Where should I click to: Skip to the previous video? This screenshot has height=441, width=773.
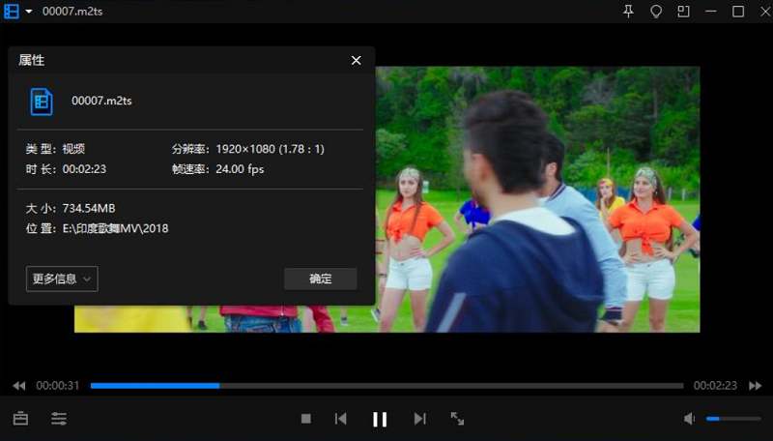click(x=341, y=419)
